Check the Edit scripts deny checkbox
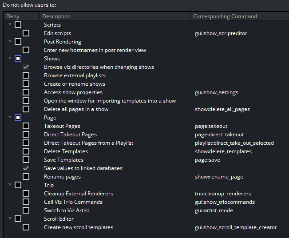Viewport: 289px width, 238px height. pyautogui.click(x=26, y=33)
